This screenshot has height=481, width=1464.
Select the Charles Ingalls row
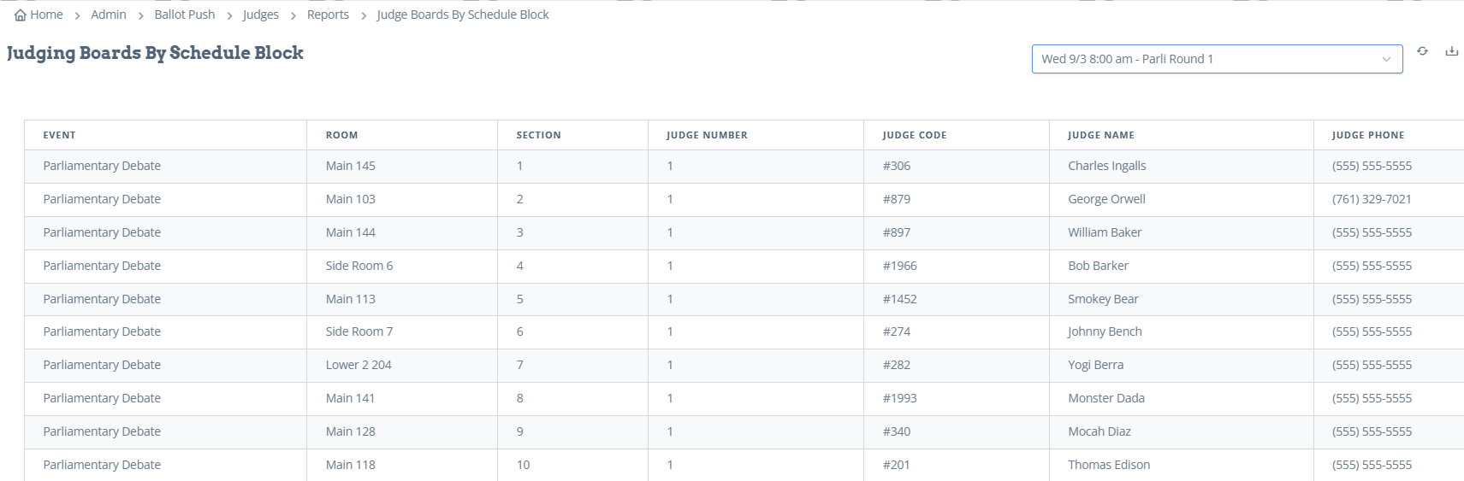1106,166
